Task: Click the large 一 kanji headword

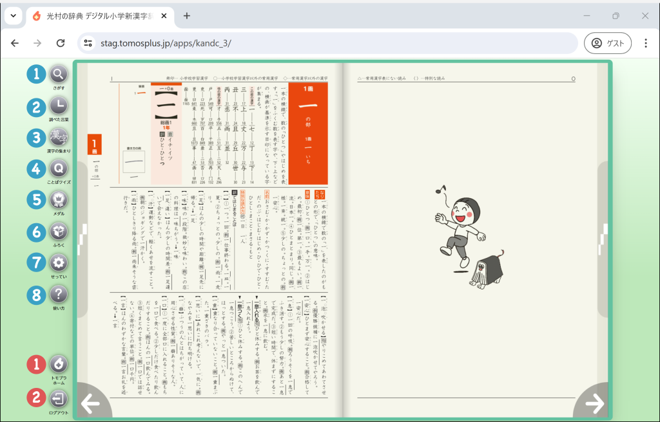Action: [x=166, y=104]
